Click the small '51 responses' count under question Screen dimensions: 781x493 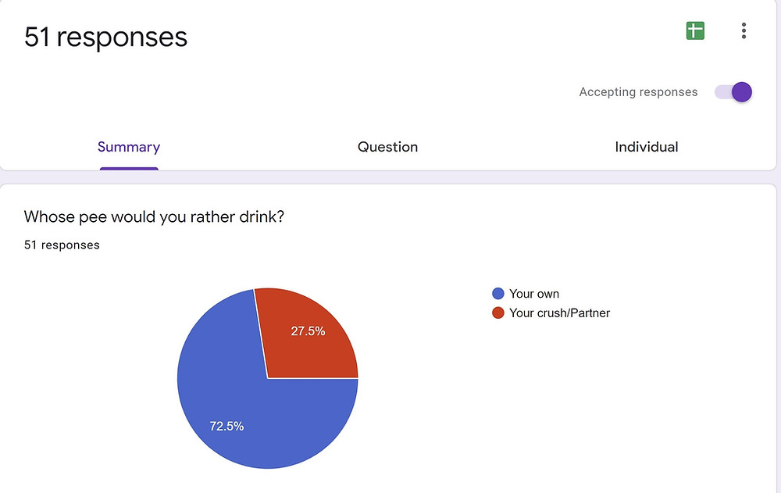62,245
